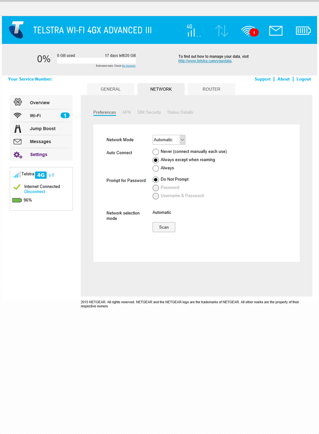Open the Wi-Fi connected devices icon in header

pos(249,31)
